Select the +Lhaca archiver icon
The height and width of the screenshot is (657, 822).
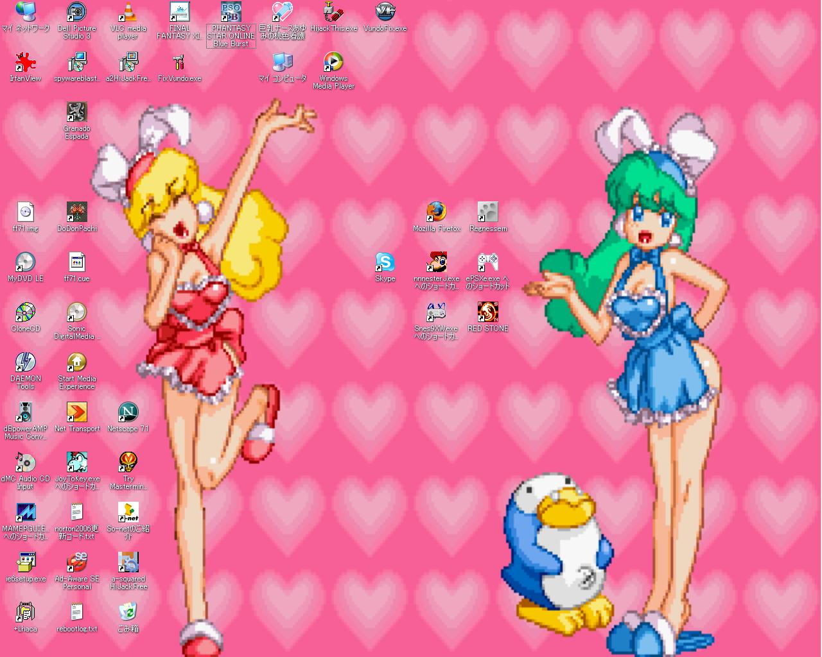(x=26, y=612)
